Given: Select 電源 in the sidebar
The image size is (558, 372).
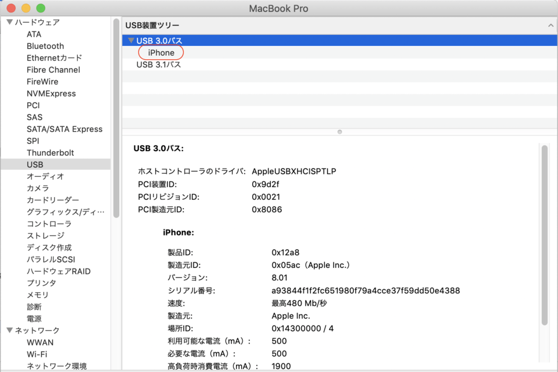Looking at the screenshot, I should click(34, 319).
